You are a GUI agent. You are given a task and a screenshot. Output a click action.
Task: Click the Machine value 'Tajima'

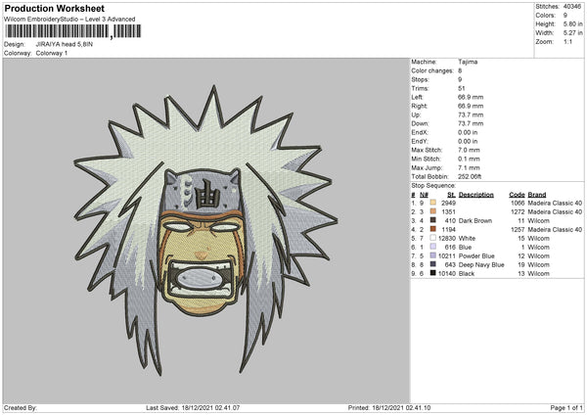point(468,62)
